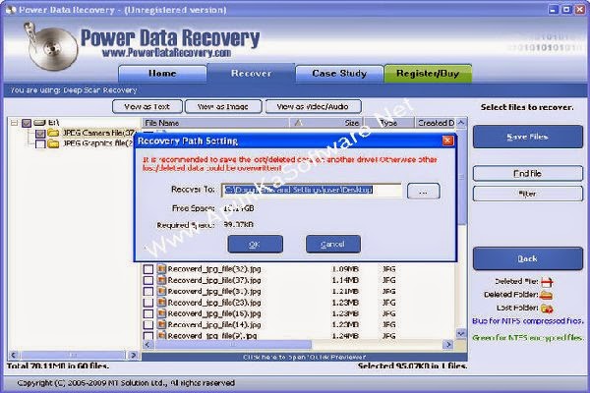590x393 pixels.
Task: Check the box for Recoverd_jpg_file(14).jpg
Action: 148,325
